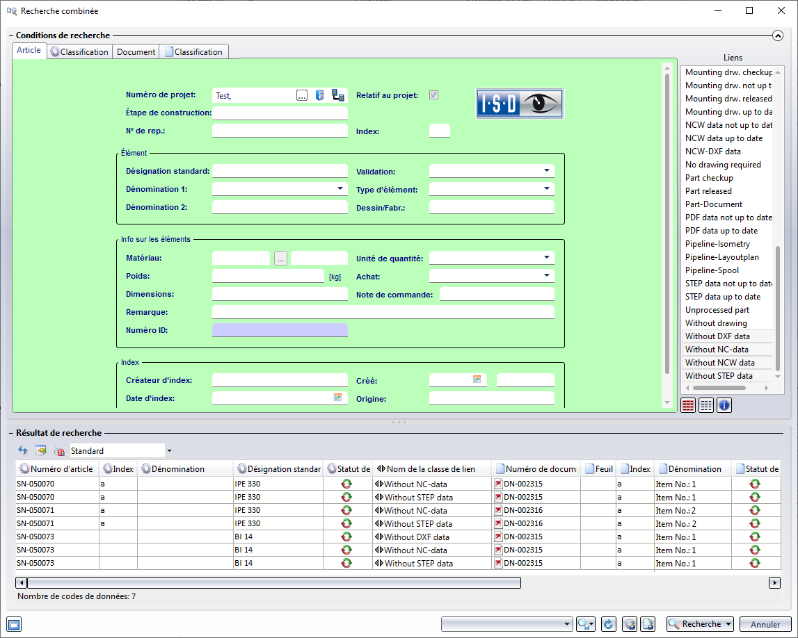Viewport: 798px width, 638px height.
Task: Select 'Without STEP data' in Liens list
Action: 719,376
